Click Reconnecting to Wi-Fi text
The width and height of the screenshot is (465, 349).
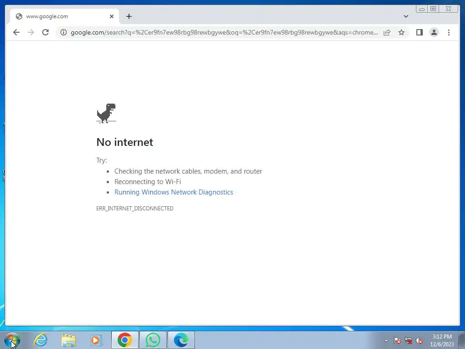click(x=148, y=182)
